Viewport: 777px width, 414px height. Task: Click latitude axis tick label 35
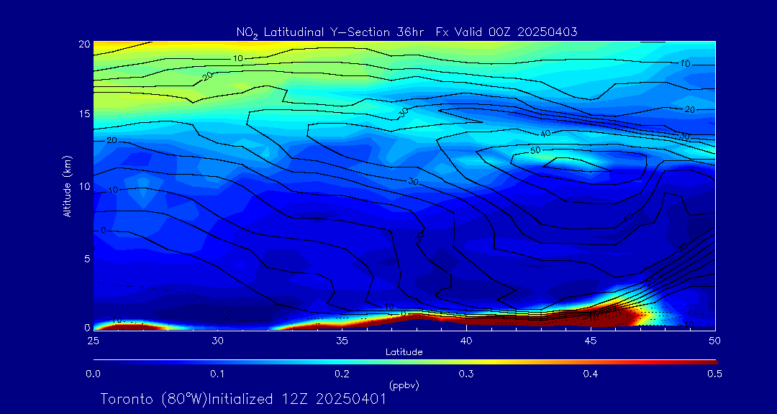point(342,340)
